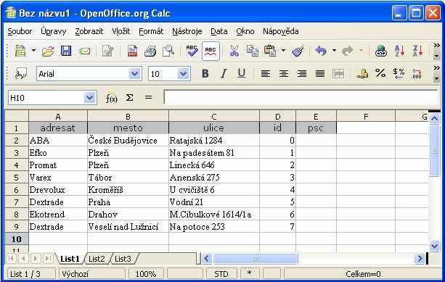Align cell text left
The image size is (445, 282).
(266, 74)
